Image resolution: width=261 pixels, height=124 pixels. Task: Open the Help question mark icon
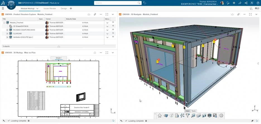[257, 3]
